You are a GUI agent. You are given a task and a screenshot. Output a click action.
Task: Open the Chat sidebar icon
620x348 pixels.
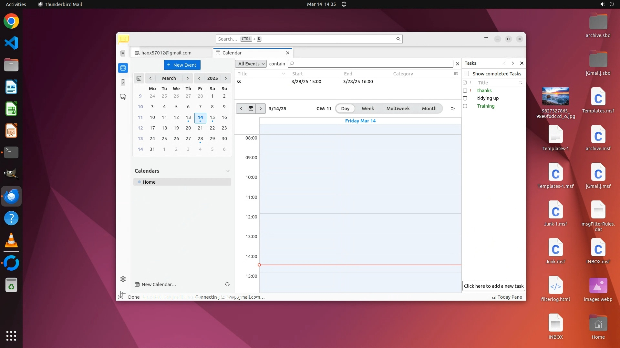pyautogui.click(x=123, y=97)
